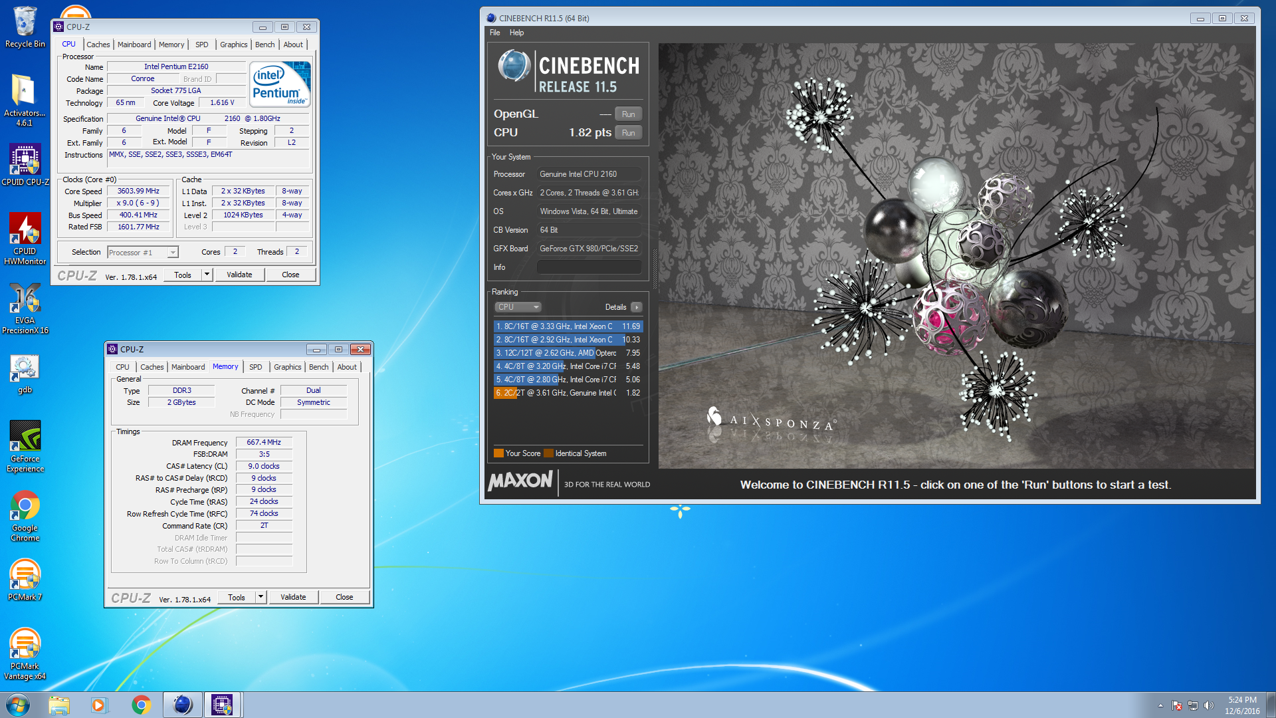Switch to CPU-Z taskbar button
The image size is (1276, 718).
(x=223, y=705)
